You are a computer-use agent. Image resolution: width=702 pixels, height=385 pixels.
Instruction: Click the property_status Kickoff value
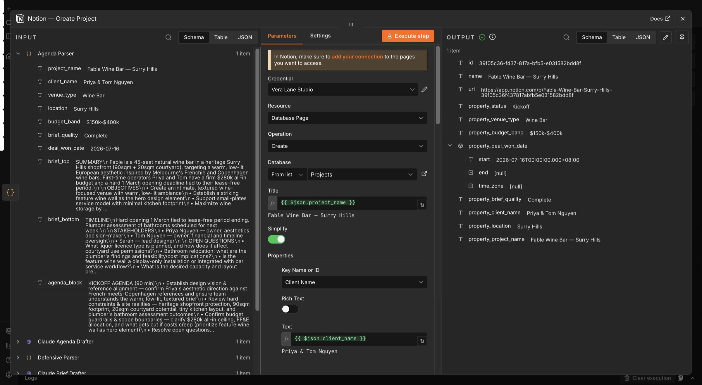[521, 106]
